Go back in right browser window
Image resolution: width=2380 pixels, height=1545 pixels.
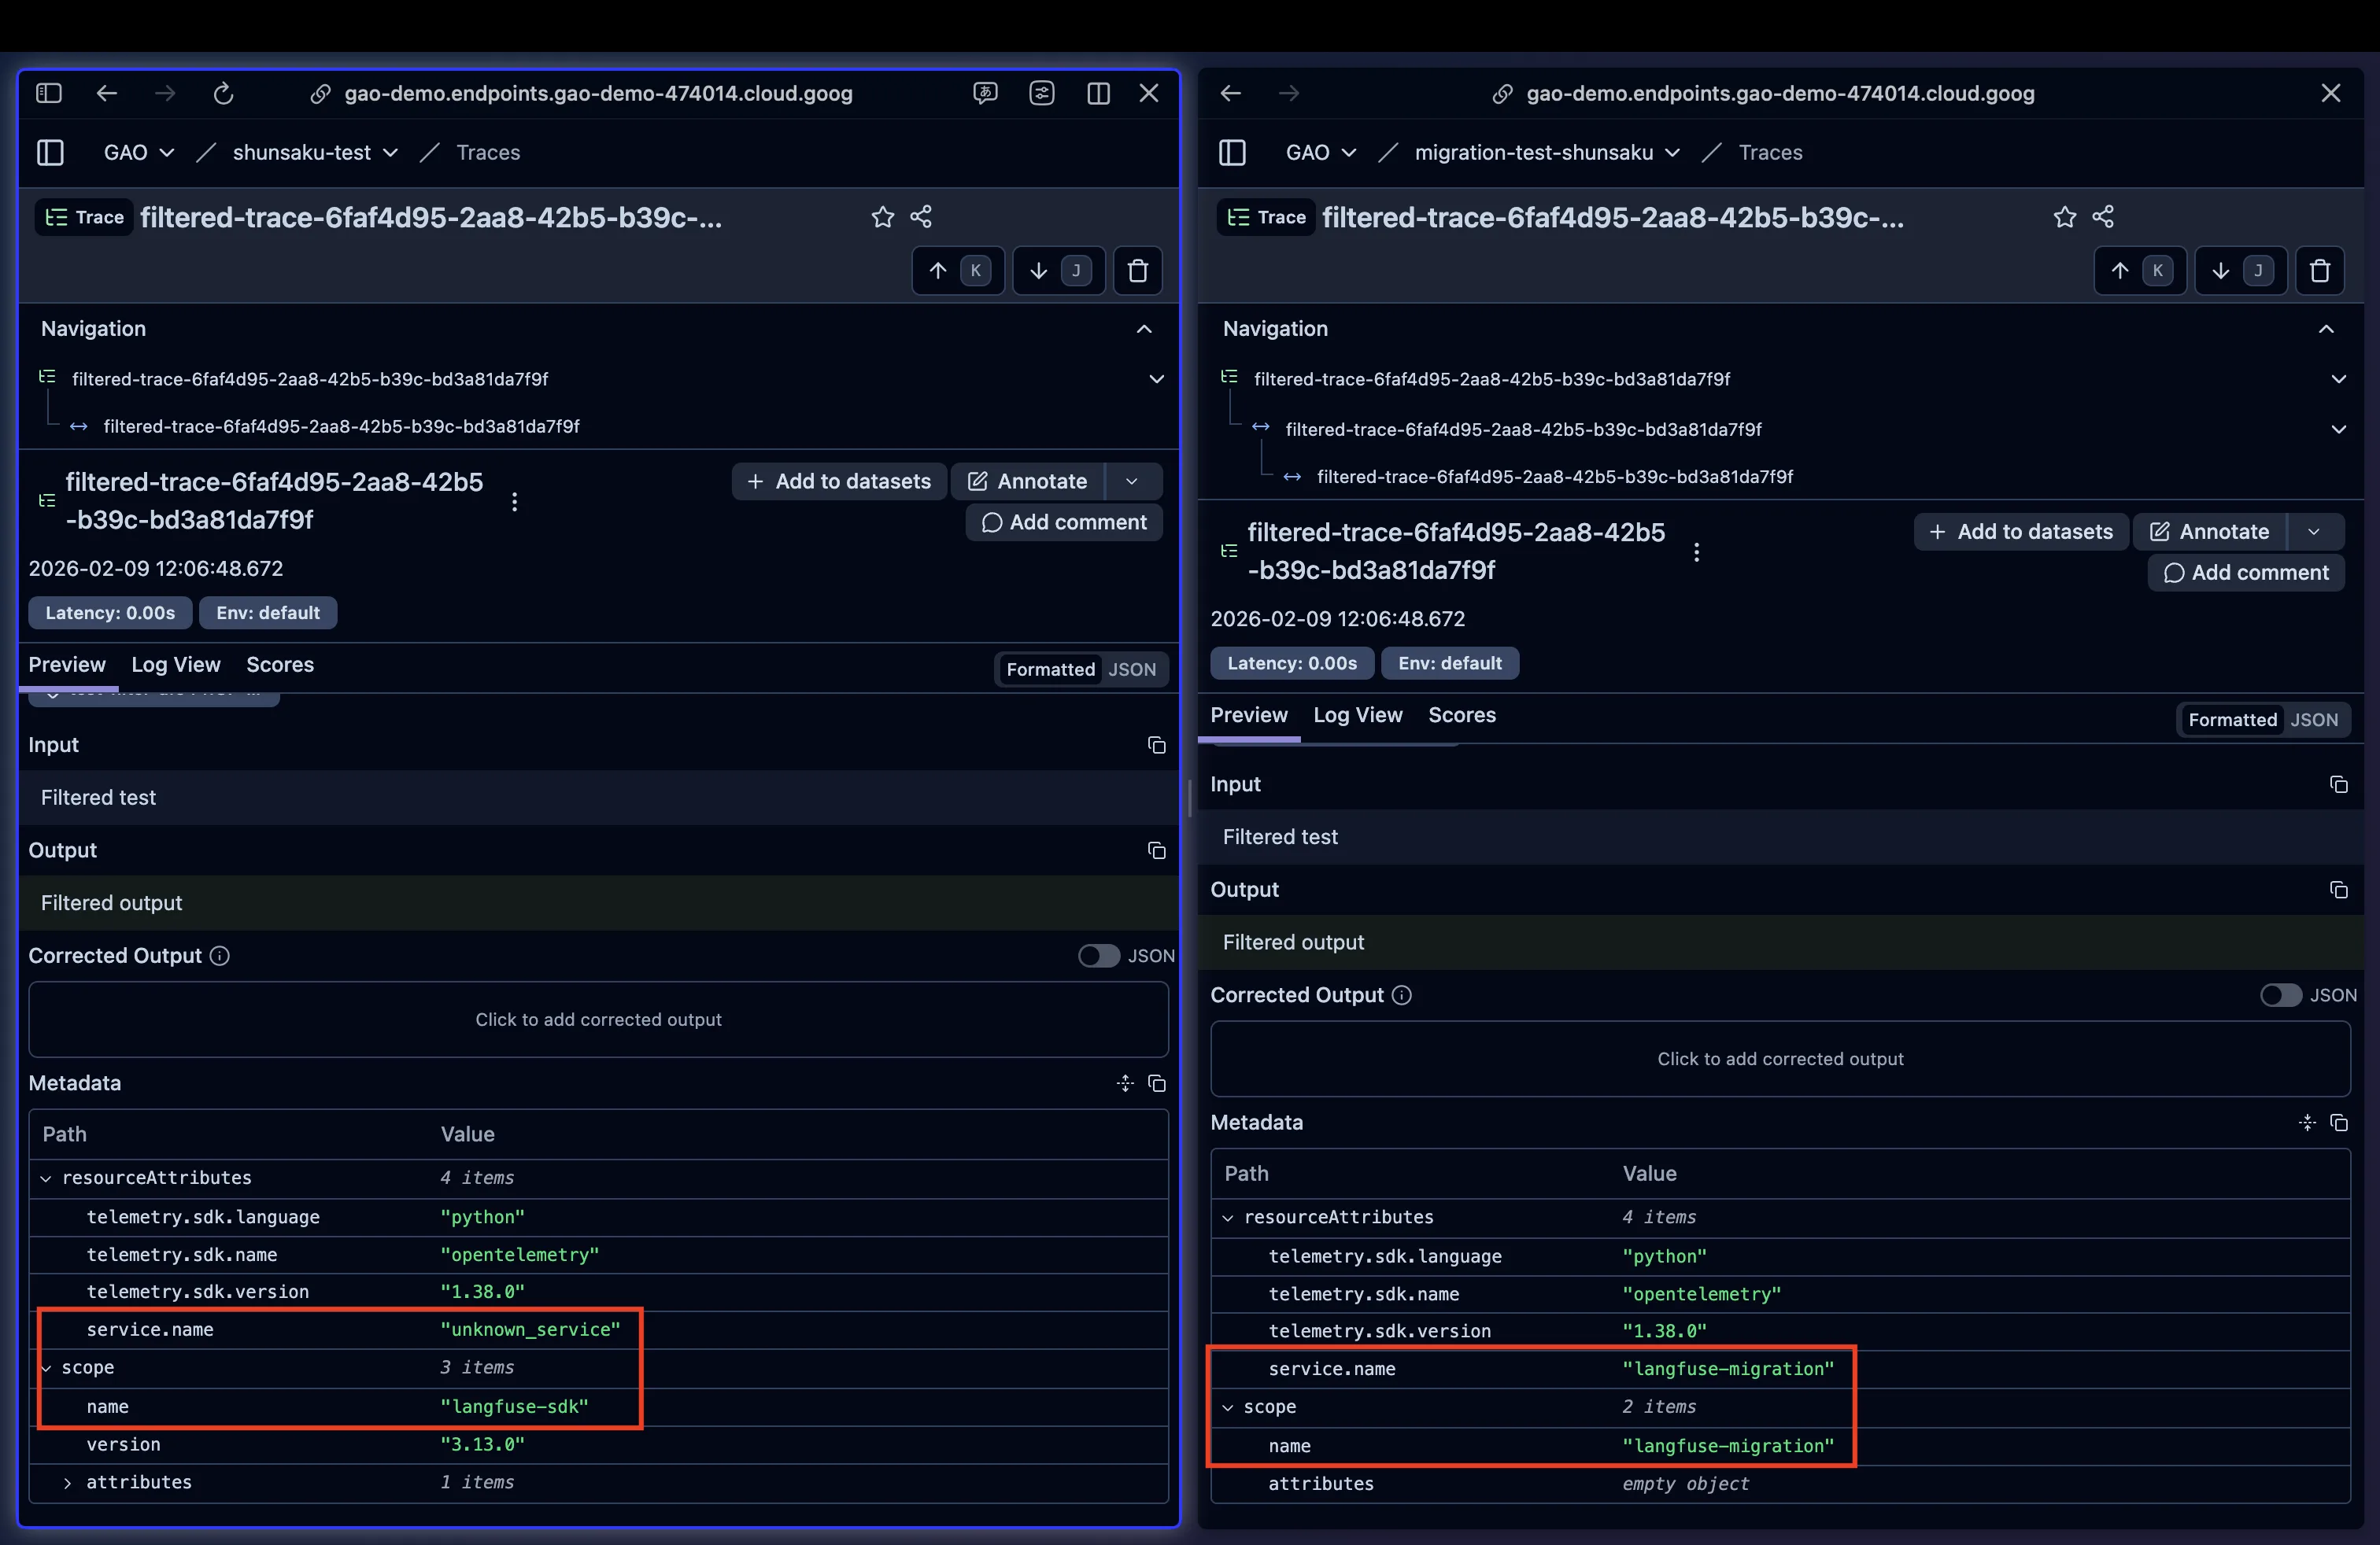1231,93
